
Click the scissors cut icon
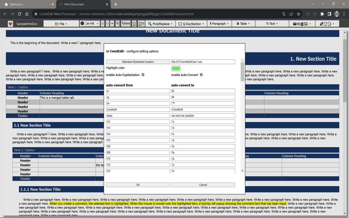[x=112, y=24]
